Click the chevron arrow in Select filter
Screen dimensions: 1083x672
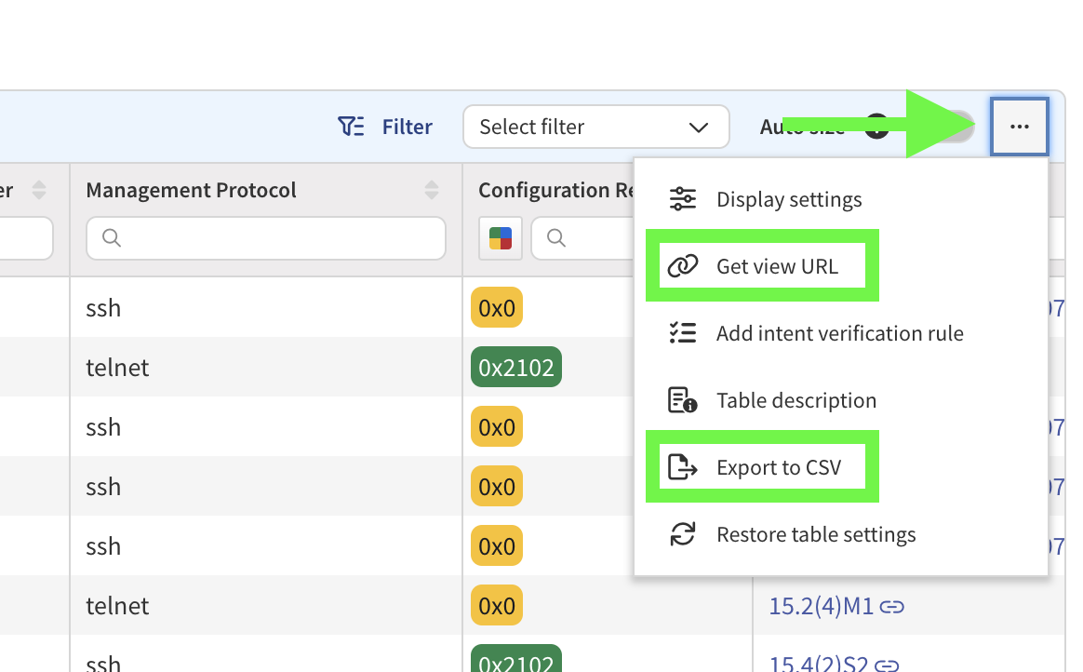pos(699,127)
